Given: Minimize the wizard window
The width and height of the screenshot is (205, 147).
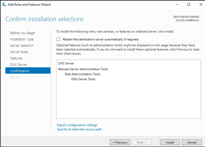Looking at the screenshot, I should pos(177,4).
